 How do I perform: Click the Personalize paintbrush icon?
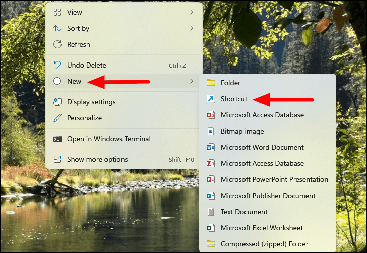coord(57,118)
